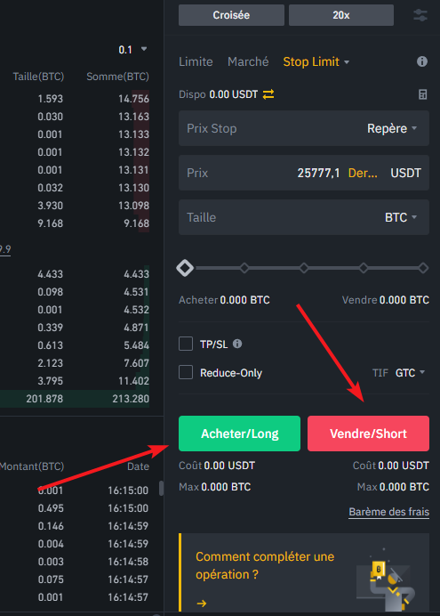Select the Marché order tab
This screenshot has height=616, width=440.
pos(248,61)
